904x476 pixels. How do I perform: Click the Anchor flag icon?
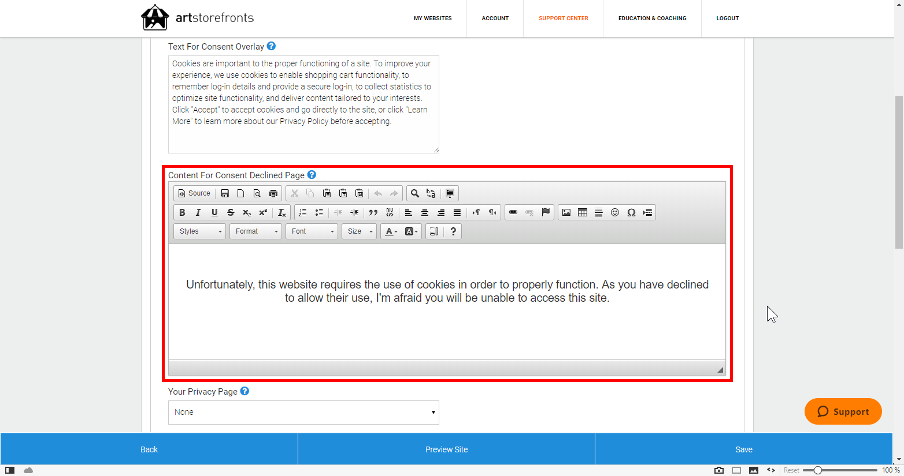(546, 212)
